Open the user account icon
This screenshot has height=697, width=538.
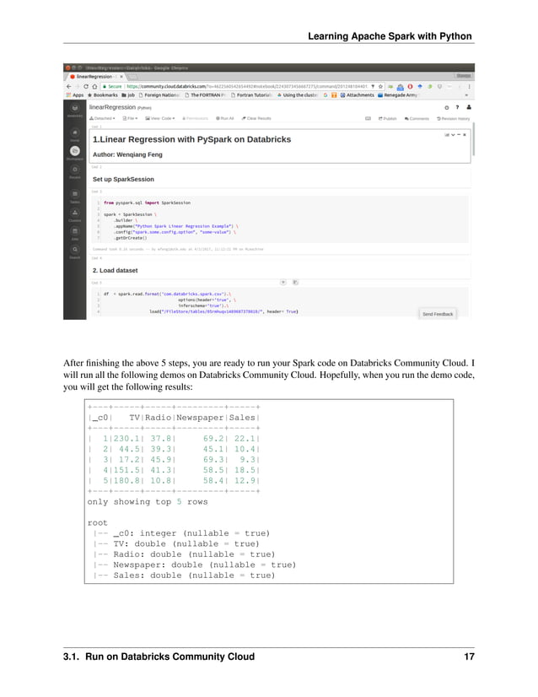tap(469, 107)
